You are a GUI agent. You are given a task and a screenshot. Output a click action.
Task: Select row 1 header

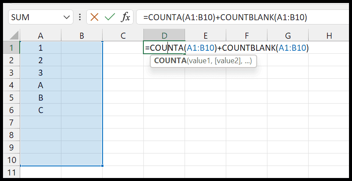point(12,48)
